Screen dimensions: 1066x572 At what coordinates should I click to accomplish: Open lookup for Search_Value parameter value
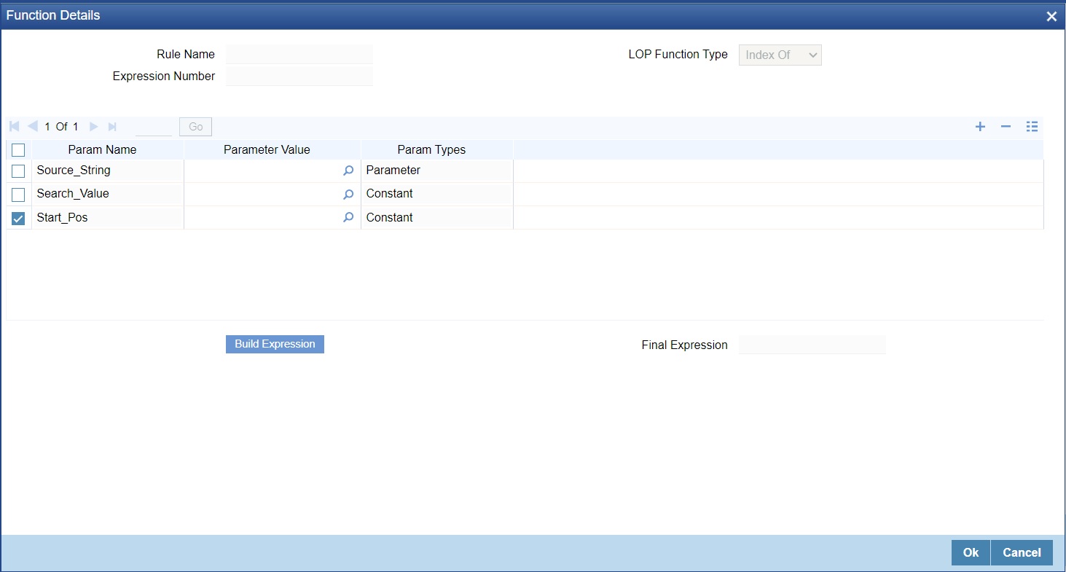click(348, 194)
